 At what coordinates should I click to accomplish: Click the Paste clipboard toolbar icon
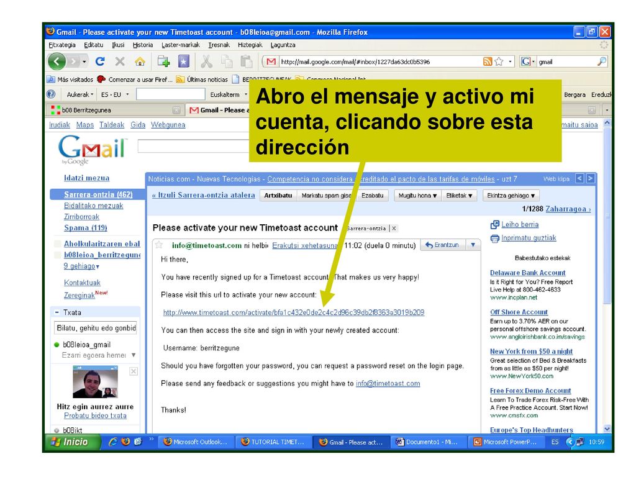click(246, 61)
